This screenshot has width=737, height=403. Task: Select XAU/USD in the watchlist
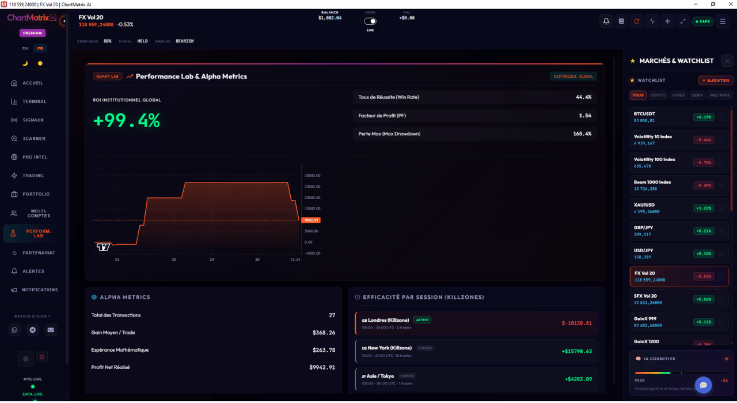click(x=679, y=208)
